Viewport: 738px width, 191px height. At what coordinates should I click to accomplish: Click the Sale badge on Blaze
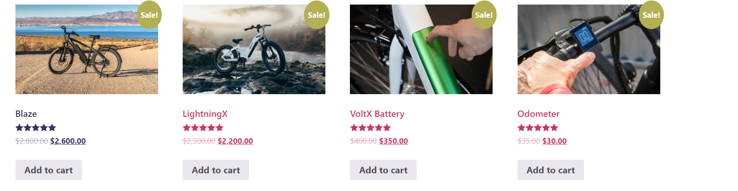(x=149, y=15)
